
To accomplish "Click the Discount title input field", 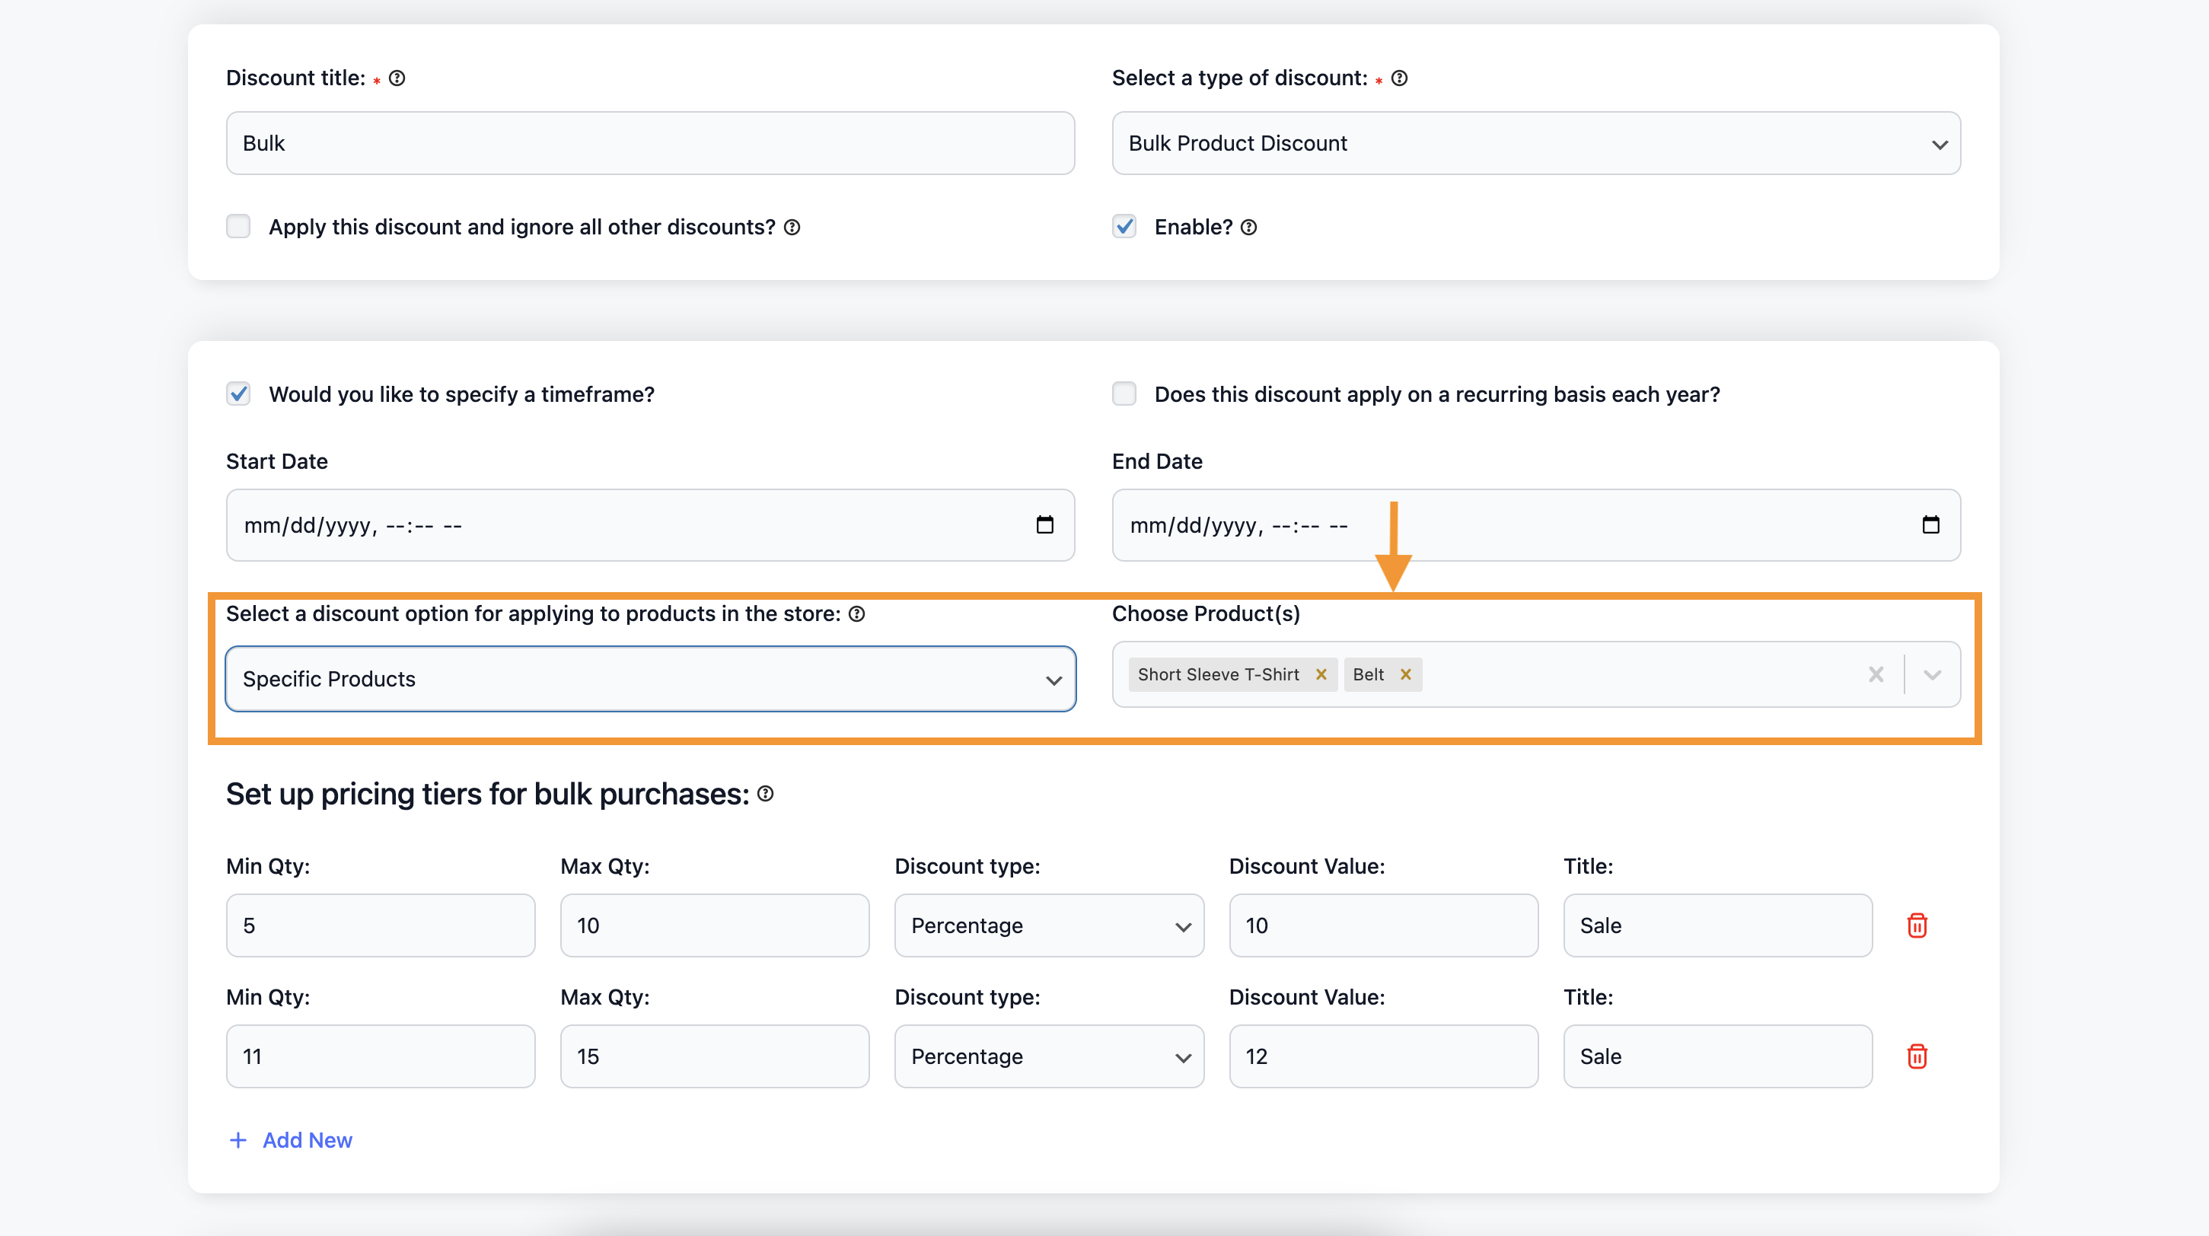I will point(649,142).
